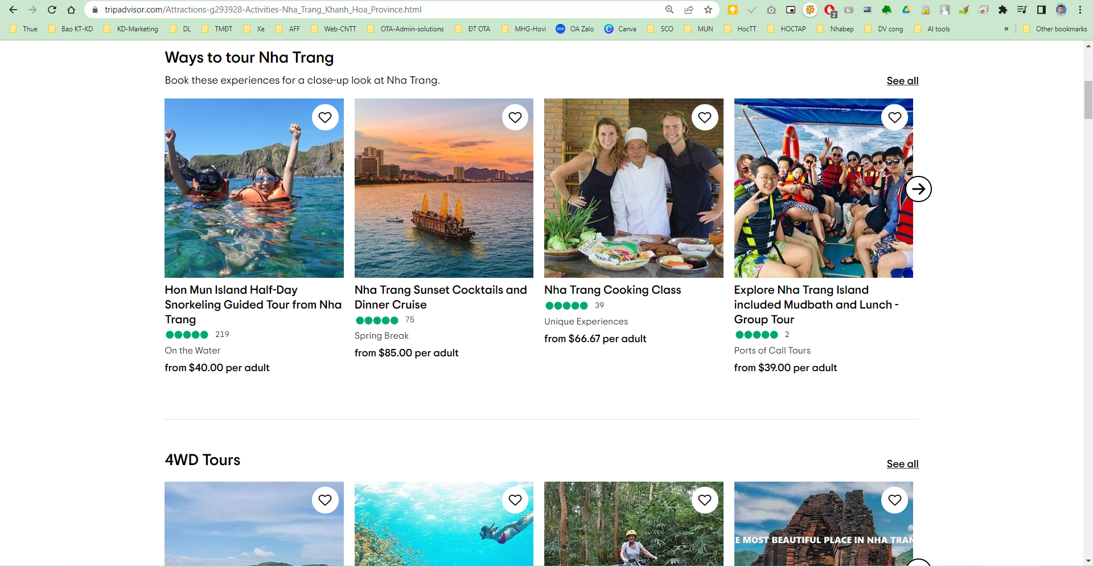Open the Bao KT-KD bookmark folder
This screenshot has width=1093, height=567.
[71, 29]
